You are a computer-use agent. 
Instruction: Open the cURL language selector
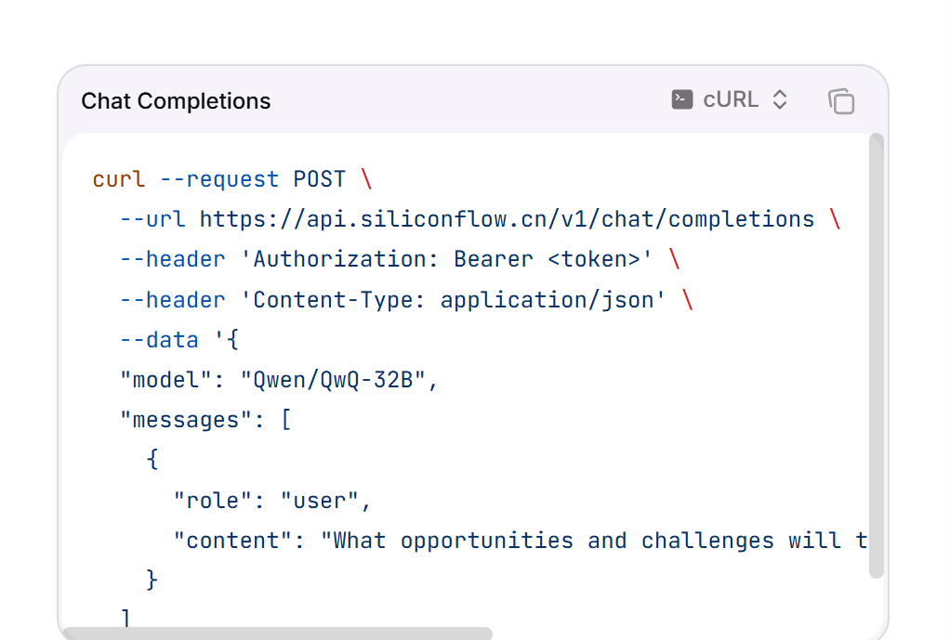point(730,100)
